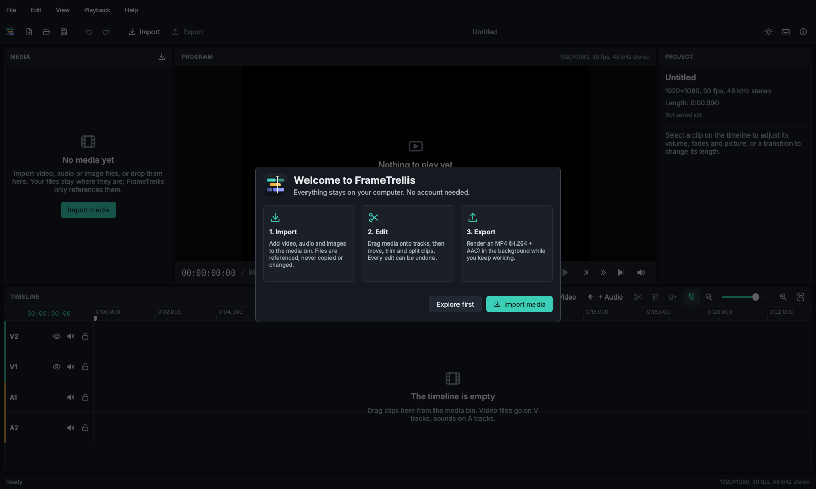Open the Help menu
This screenshot has width=816, height=489.
point(131,10)
